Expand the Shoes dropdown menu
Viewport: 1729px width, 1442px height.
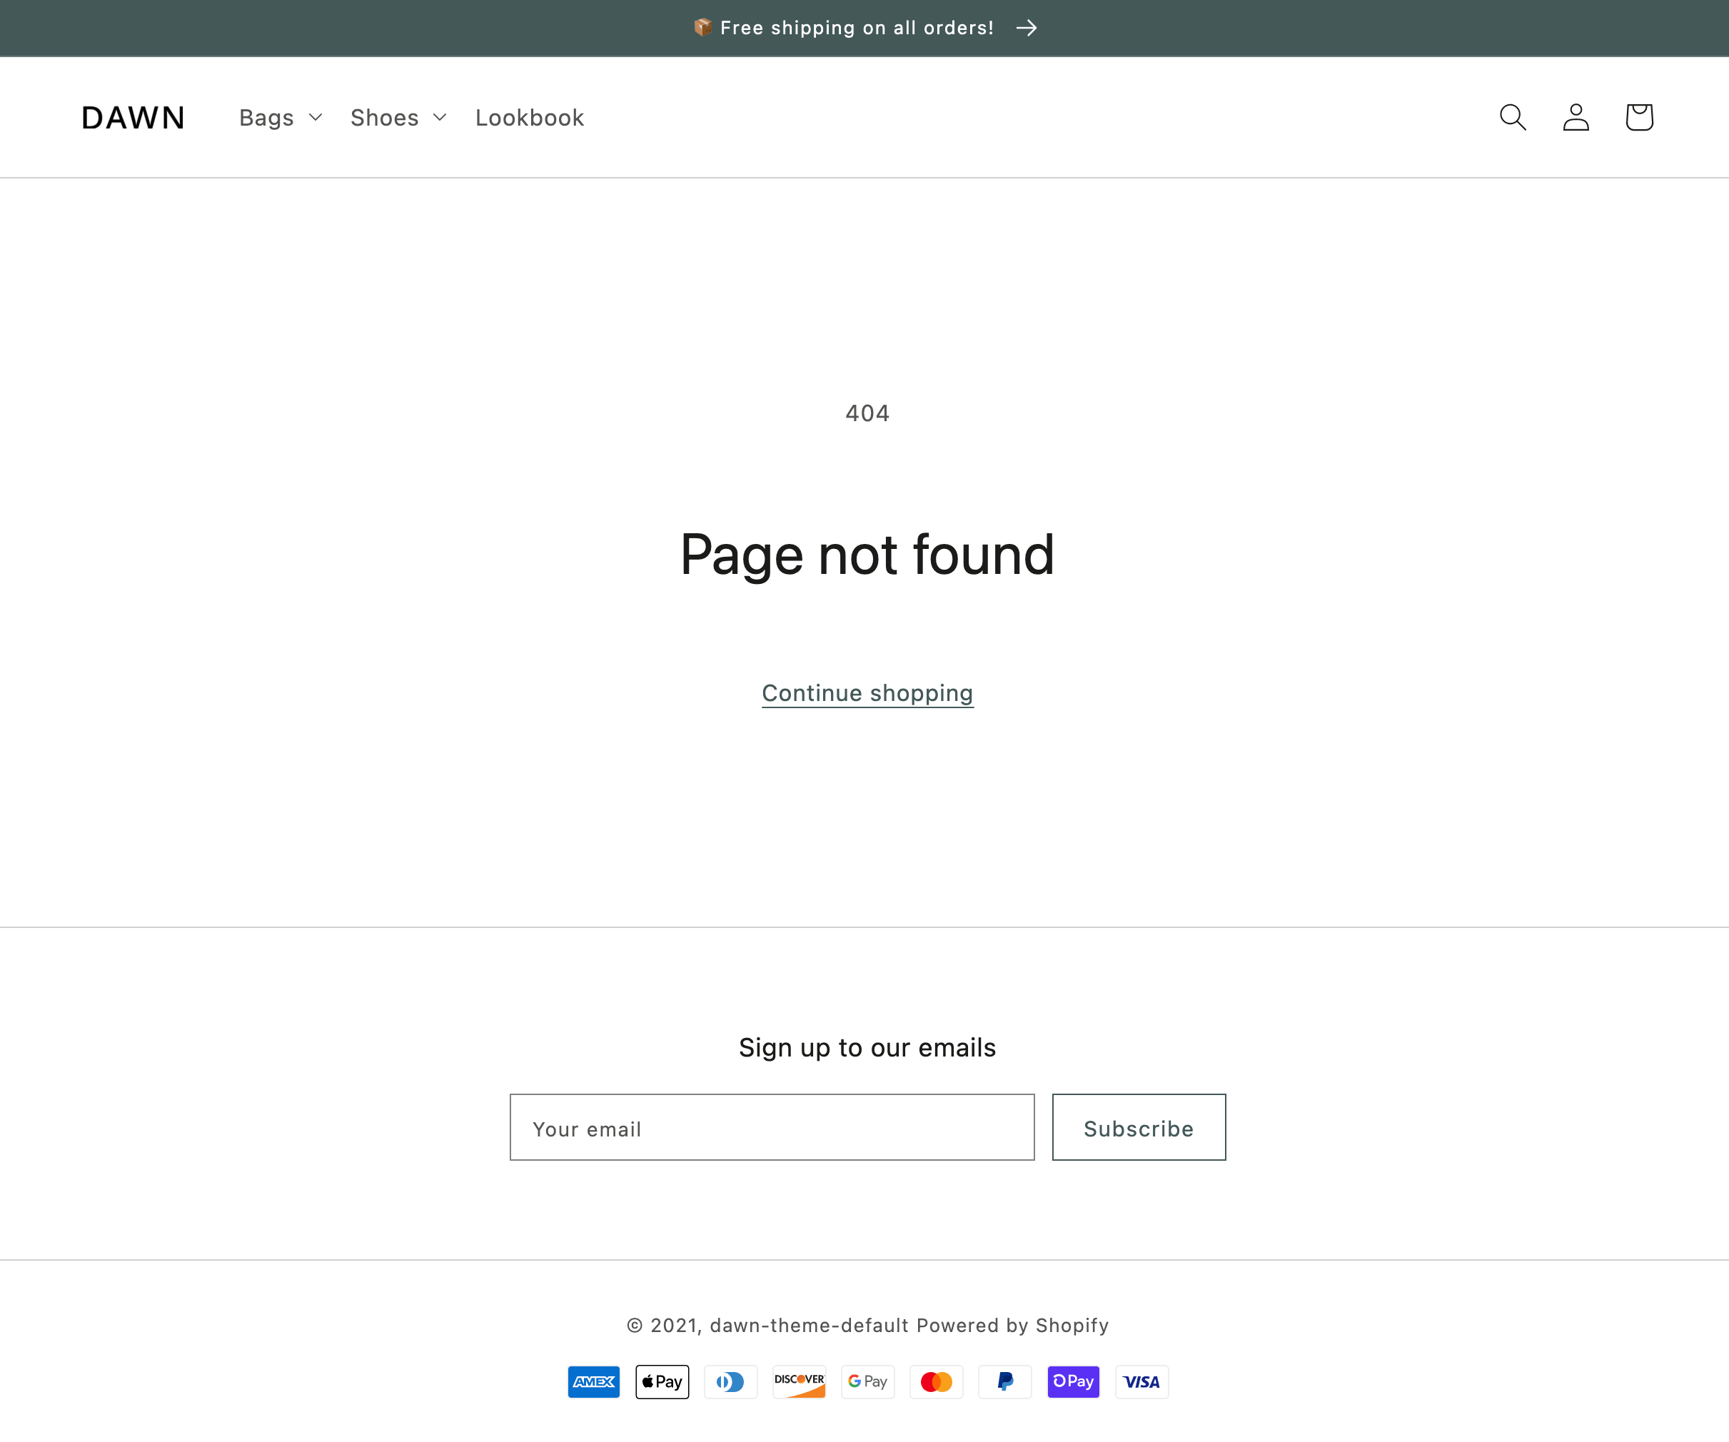[x=398, y=118]
